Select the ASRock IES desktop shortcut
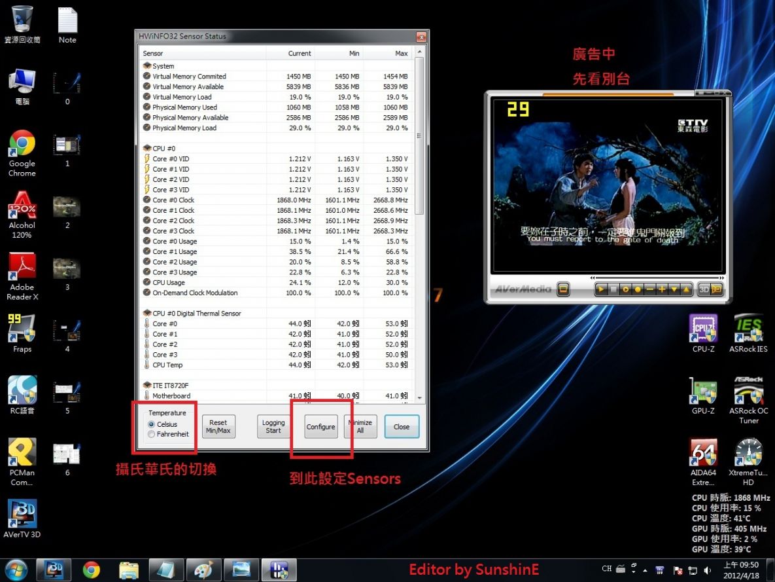Image resolution: width=775 pixels, height=582 pixels. pos(748,333)
